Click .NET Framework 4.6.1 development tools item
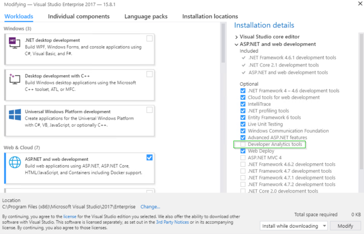 (x=292, y=58)
